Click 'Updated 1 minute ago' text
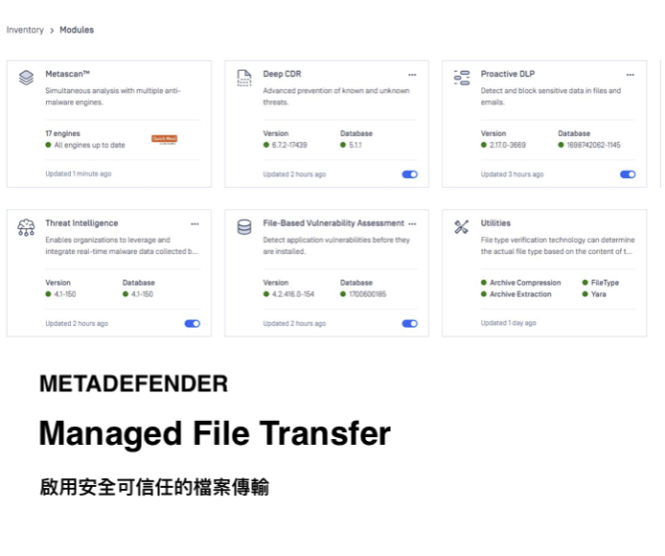The image size is (665, 556). [x=79, y=174]
